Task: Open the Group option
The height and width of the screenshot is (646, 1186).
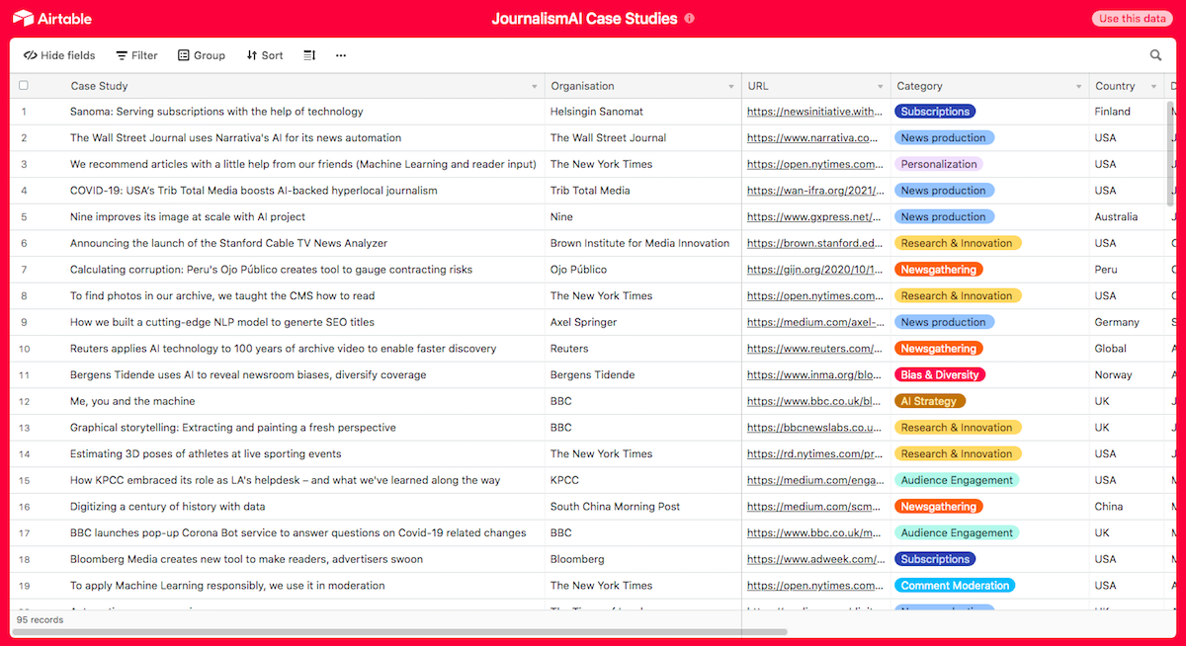Action: (x=202, y=55)
